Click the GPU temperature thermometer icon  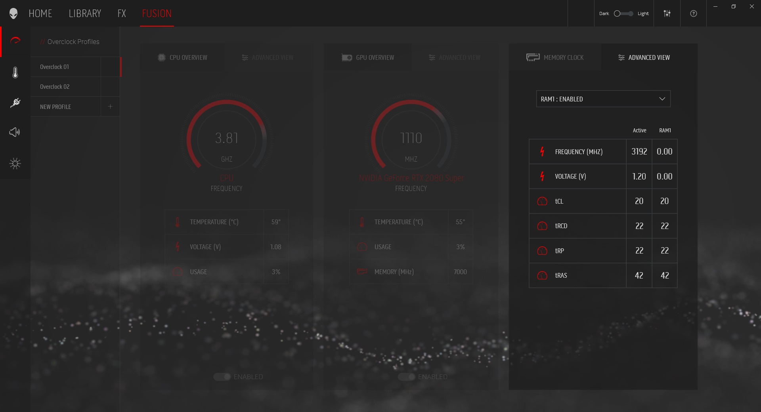pos(362,222)
